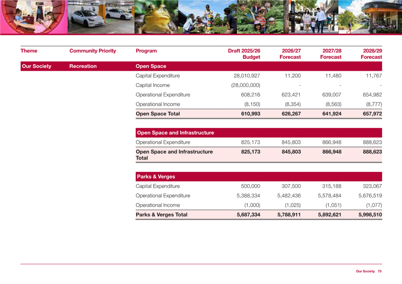Select the Capital Income row label
This screenshot has width=402, height=284.
pos(153,85)
